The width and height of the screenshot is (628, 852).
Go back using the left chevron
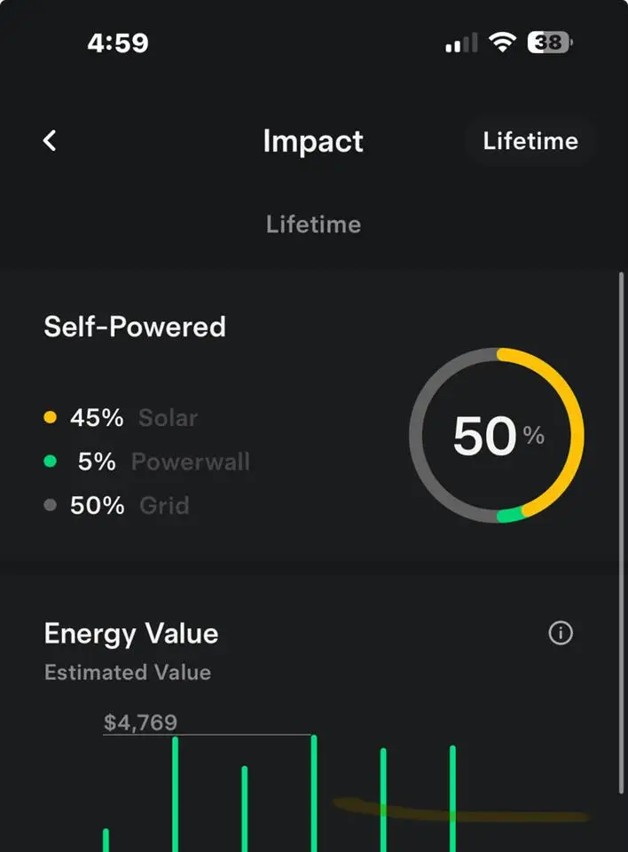pyautogui.click(x=50, y=140)
